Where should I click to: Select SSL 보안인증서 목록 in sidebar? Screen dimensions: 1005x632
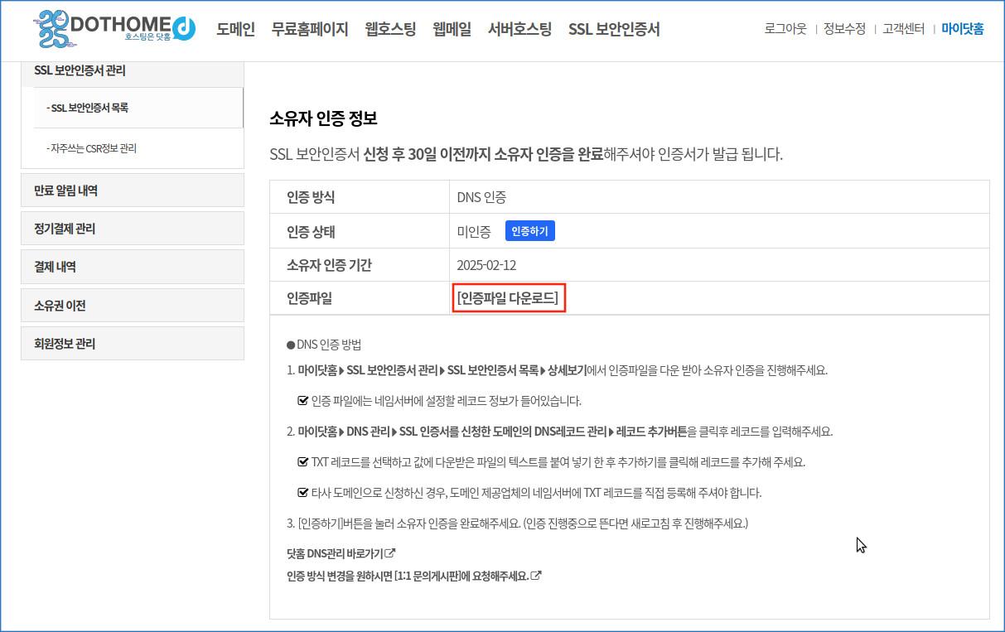[89, 108]
